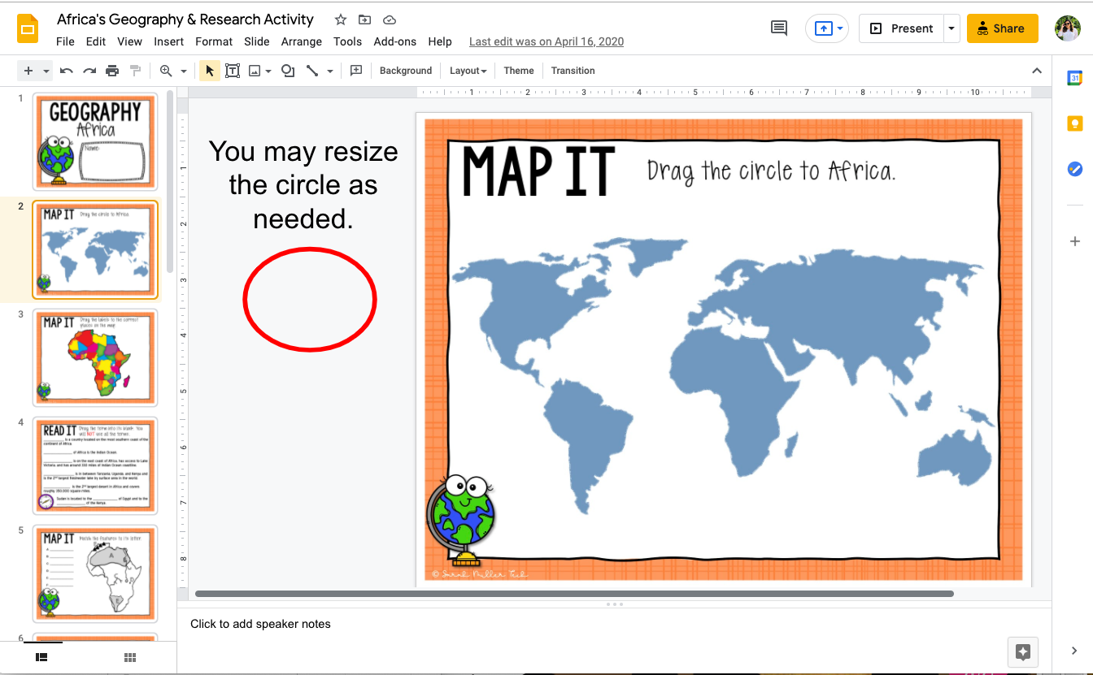Open Google Keep in the side panel
The image size is (1093, 675).
1075,123
